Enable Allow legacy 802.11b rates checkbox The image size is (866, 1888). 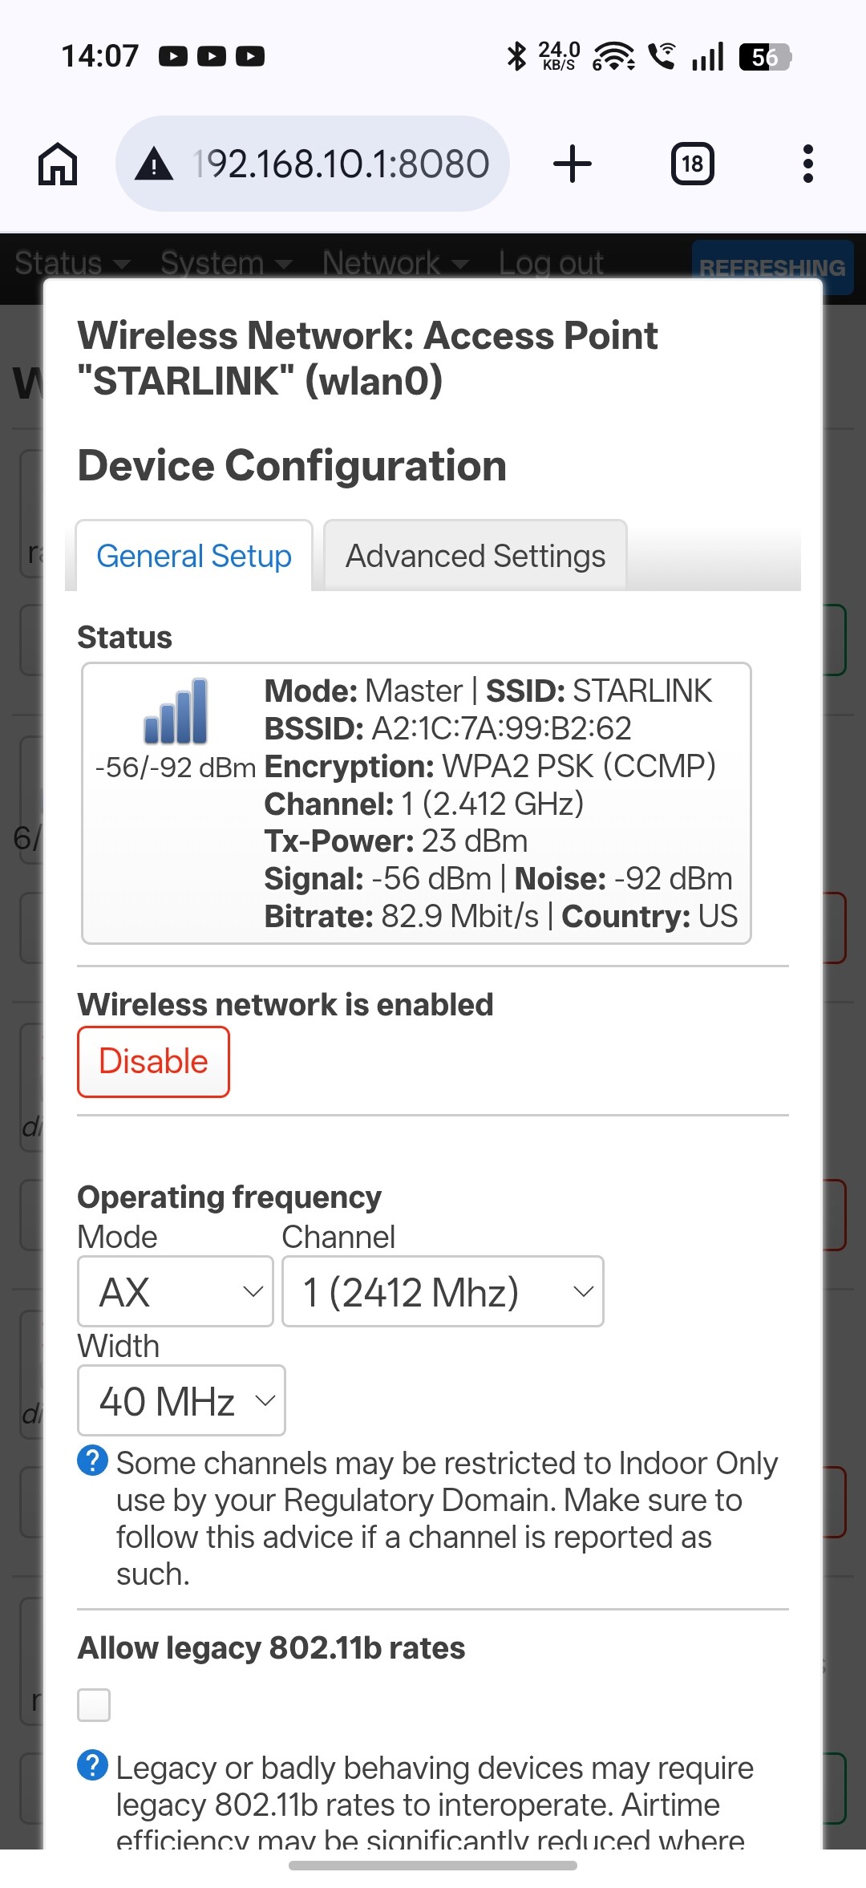pos(94,1704)
